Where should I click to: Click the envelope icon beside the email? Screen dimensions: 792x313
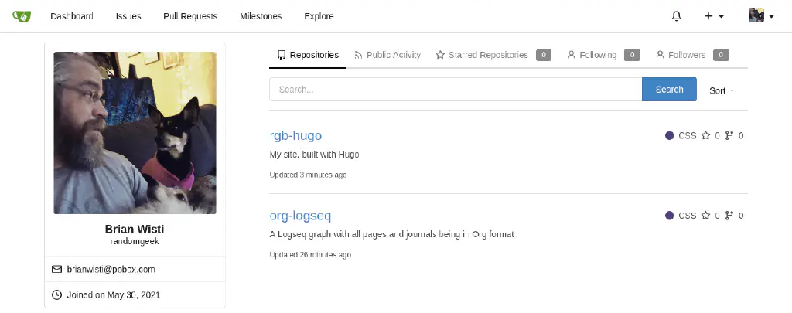pos(56,270)
